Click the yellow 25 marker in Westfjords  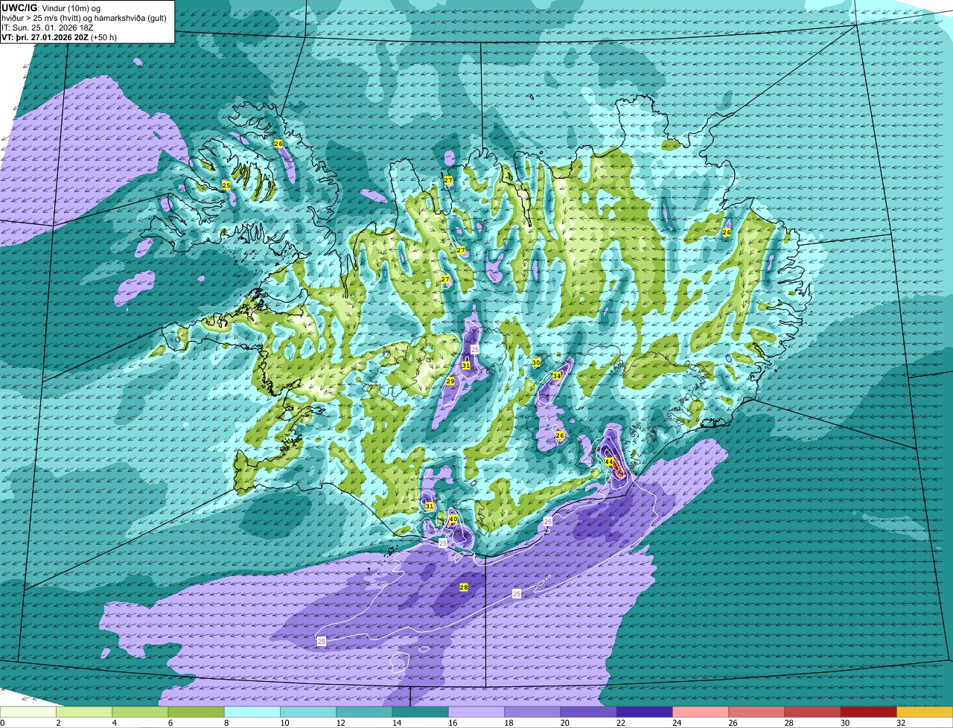pos(226,185)
